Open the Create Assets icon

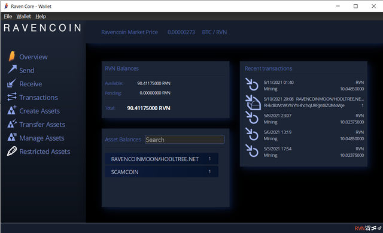pyautogui.click(x=12, y=110)
